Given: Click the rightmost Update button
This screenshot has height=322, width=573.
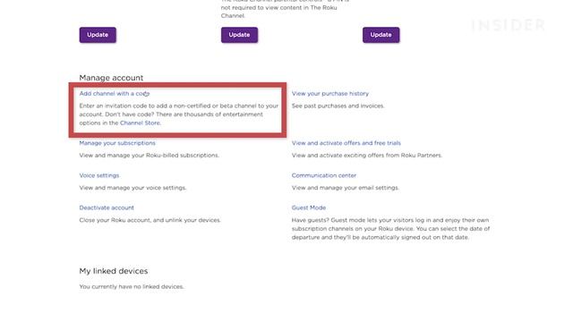Looking at the screenshot, I should click(x=381, y=35).
